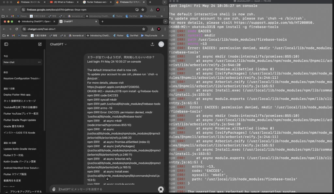Click the paperclip attach file icon
This screenshot has height=194, width=334.
point(54,189)
